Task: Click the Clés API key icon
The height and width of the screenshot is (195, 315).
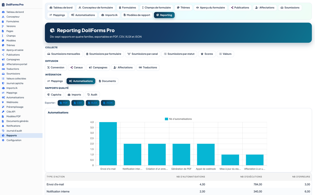Action: point(3,112)
